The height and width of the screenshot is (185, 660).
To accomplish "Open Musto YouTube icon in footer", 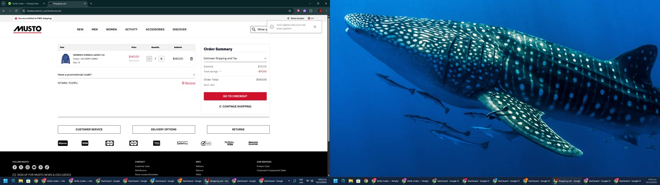I will 34,167.
